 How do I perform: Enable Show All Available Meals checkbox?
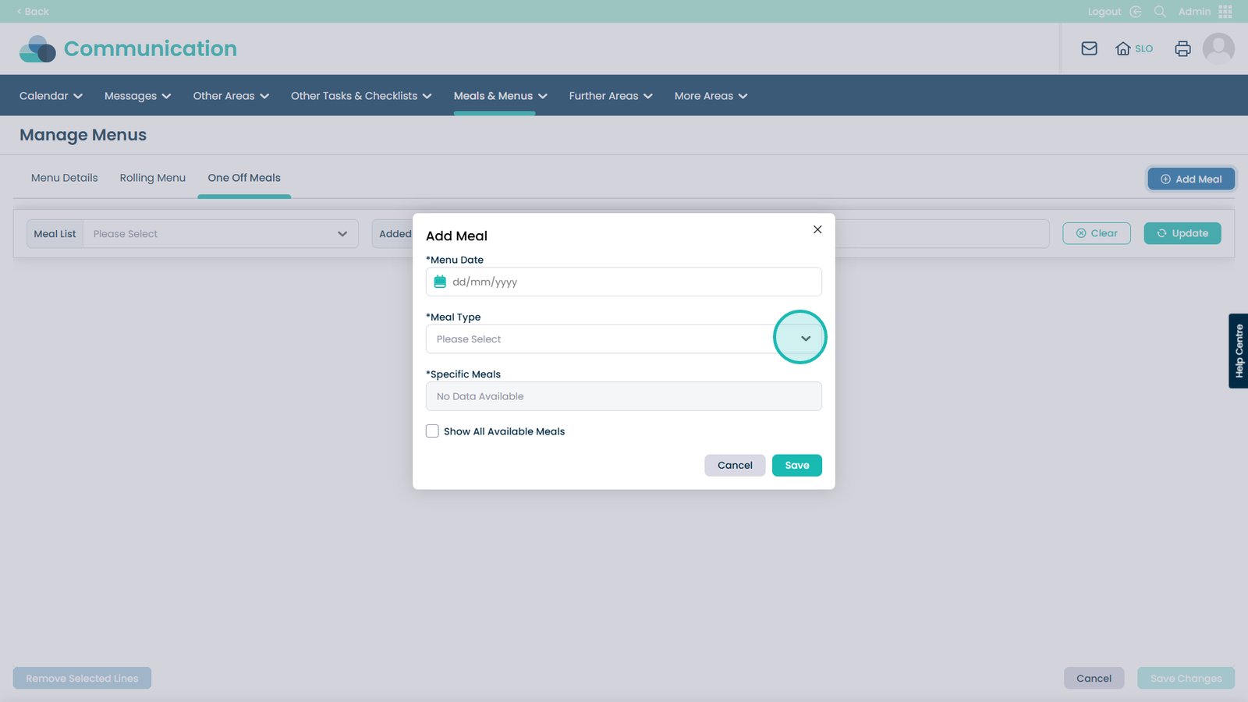(x=432, y=431)
